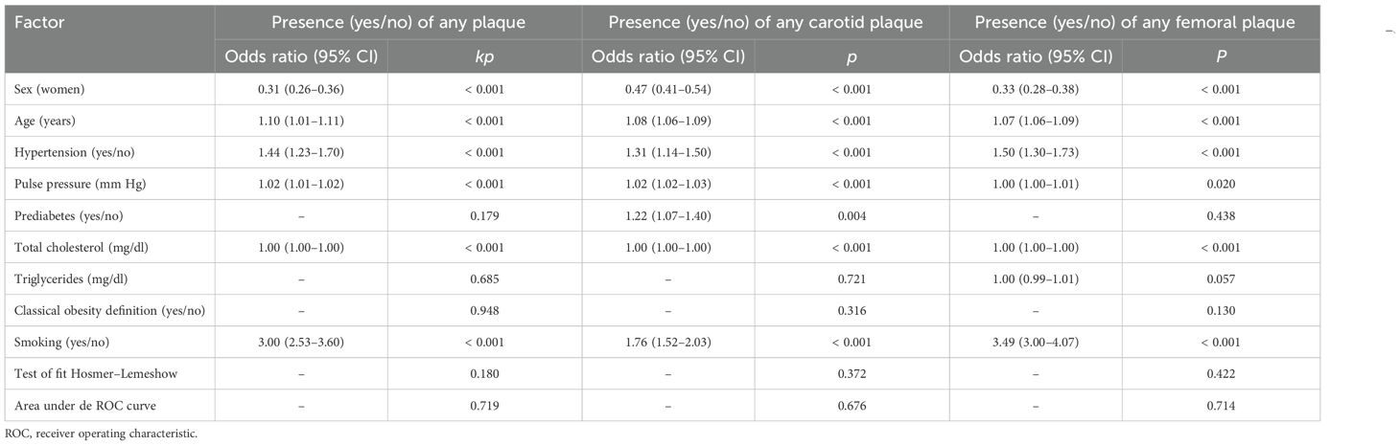
Task: Select the "Presence (yes/no) of any femoral plaque" header
Action: coord(1134,22)
